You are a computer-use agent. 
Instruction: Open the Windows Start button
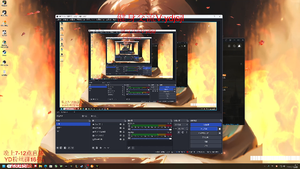click(4, 166)
